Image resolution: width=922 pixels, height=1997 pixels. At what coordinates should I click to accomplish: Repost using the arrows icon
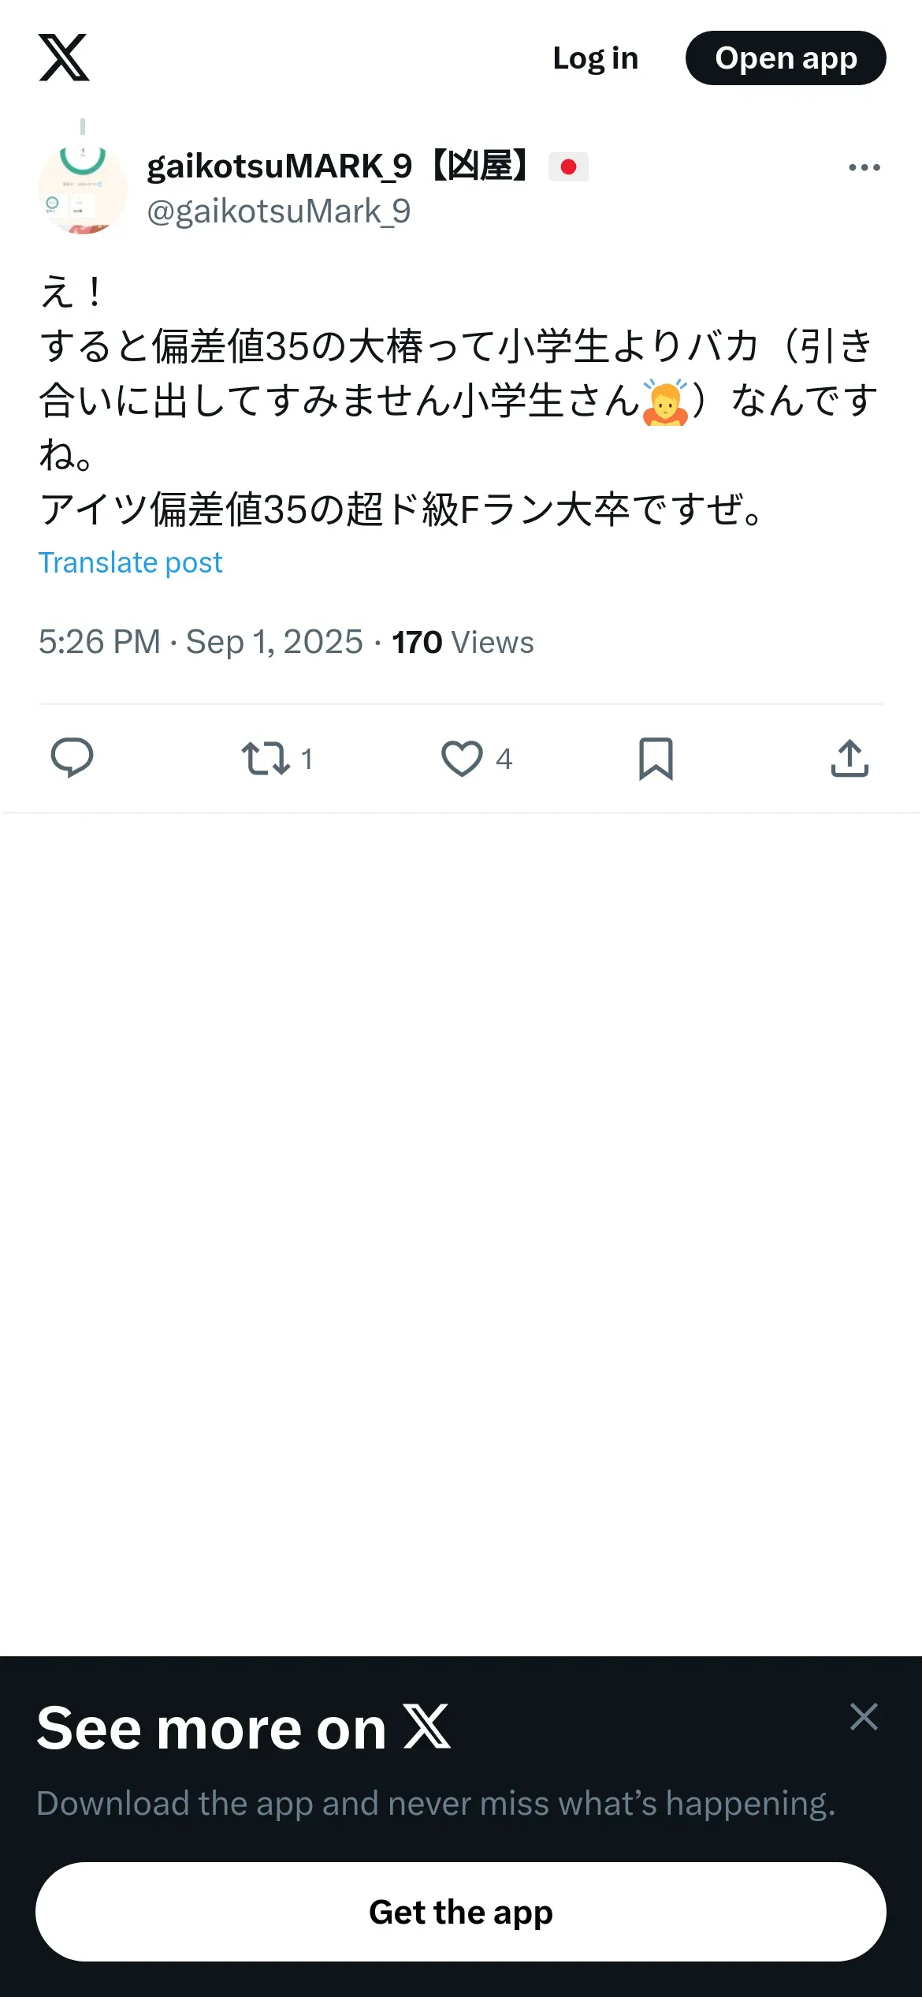[266, 758]
